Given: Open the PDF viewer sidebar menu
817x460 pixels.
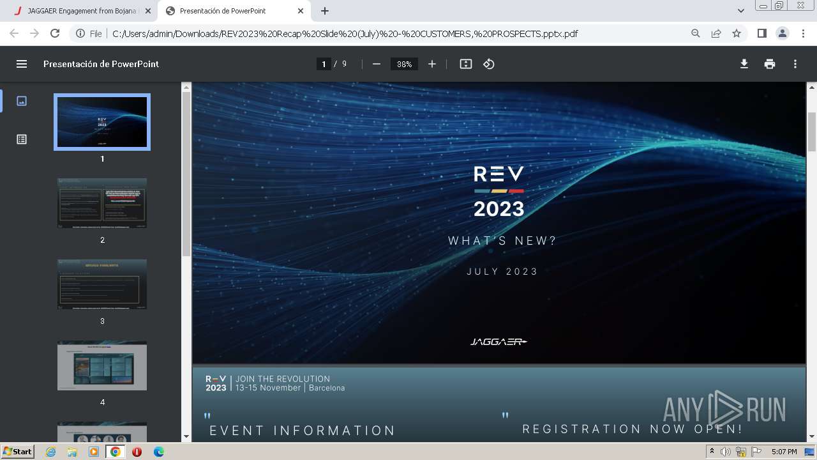Looking at the screenshot, I should [22, 64].
